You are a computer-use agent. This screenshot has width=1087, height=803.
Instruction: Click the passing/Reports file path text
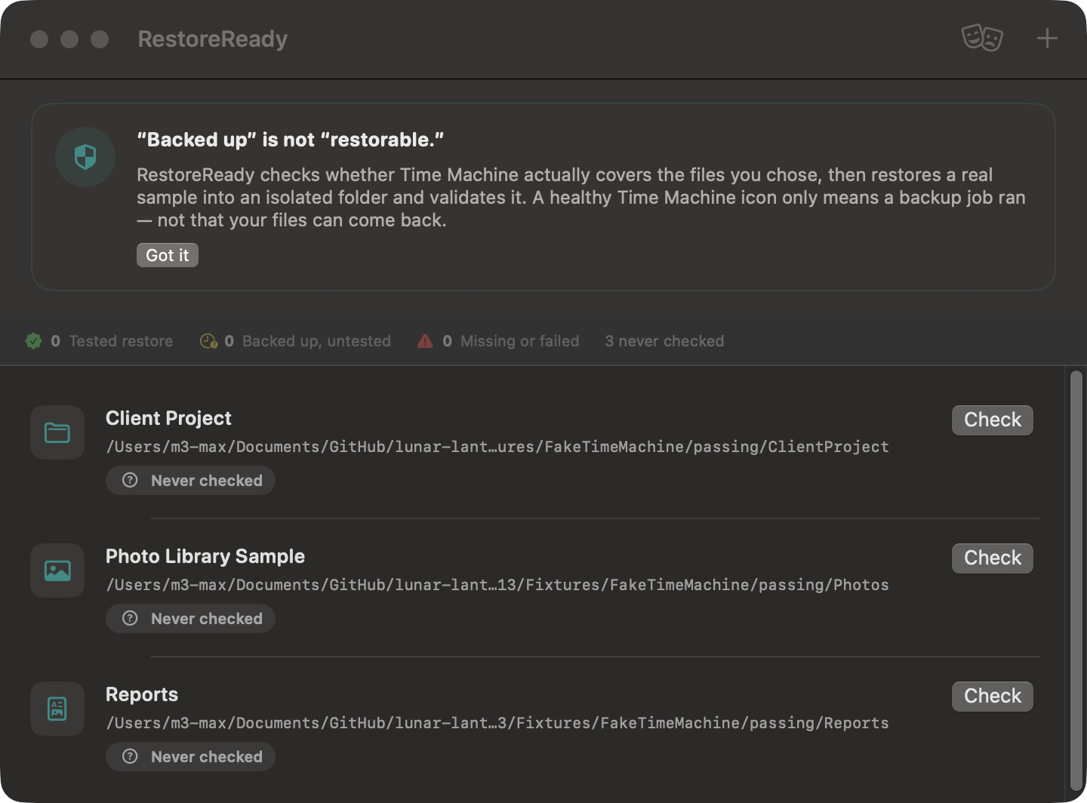(497, 723)
